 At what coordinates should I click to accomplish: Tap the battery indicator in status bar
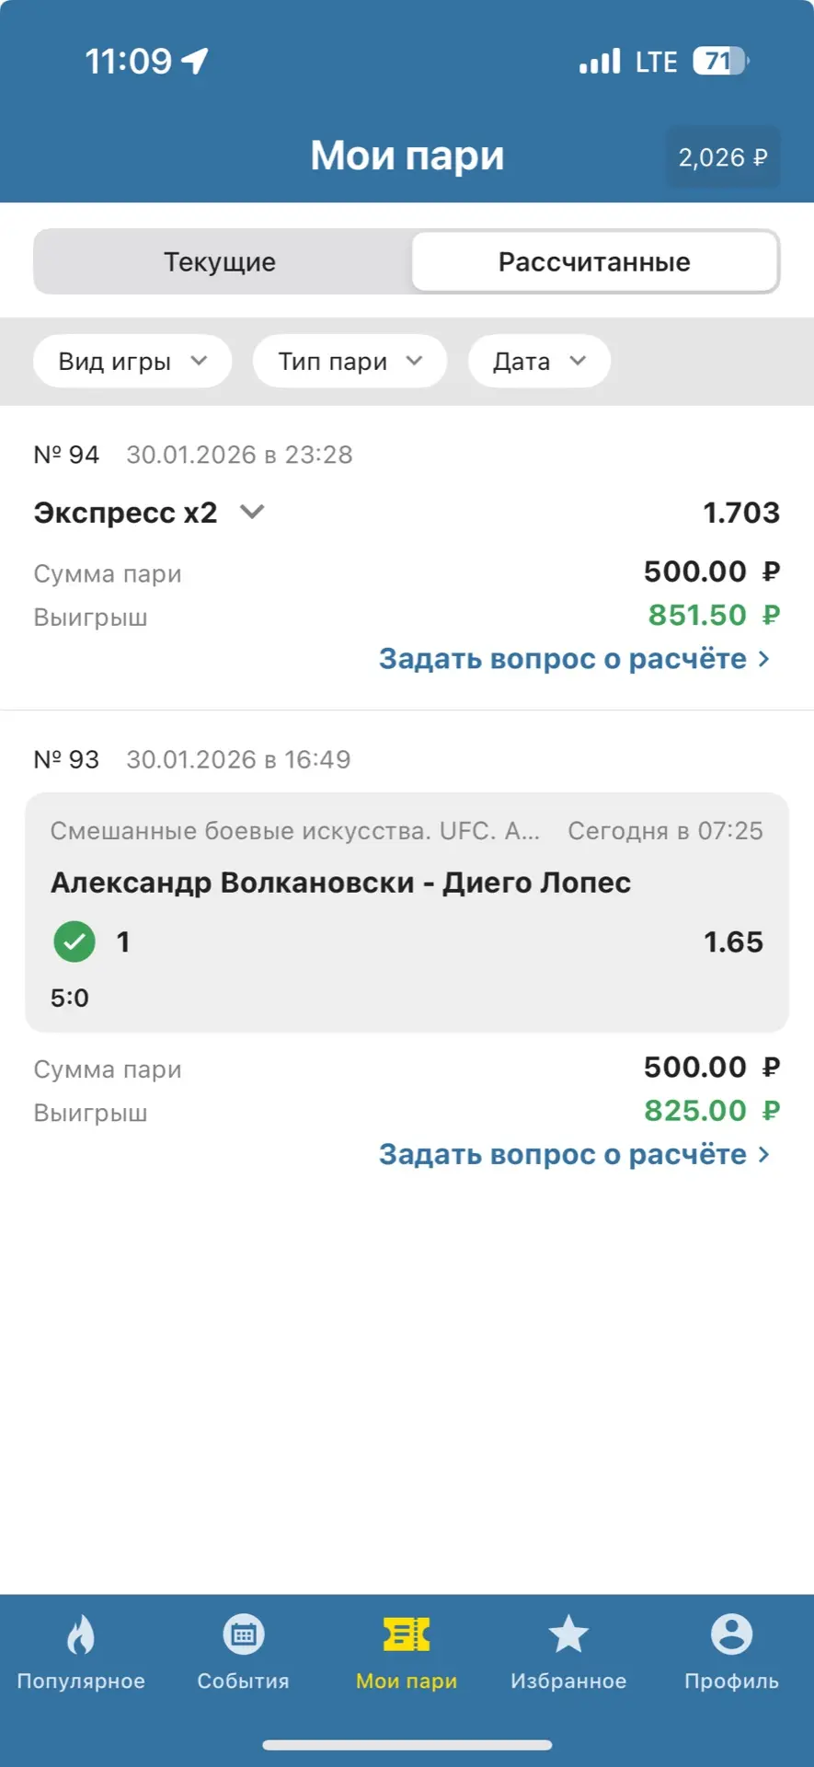[x=720, y=62]
